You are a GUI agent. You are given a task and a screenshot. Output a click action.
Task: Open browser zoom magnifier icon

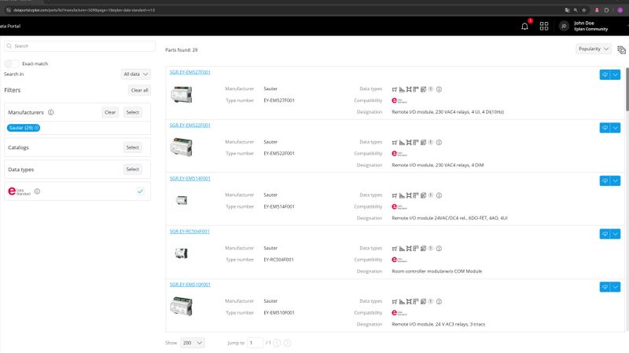pyautogui.click(x=576, y=10)
